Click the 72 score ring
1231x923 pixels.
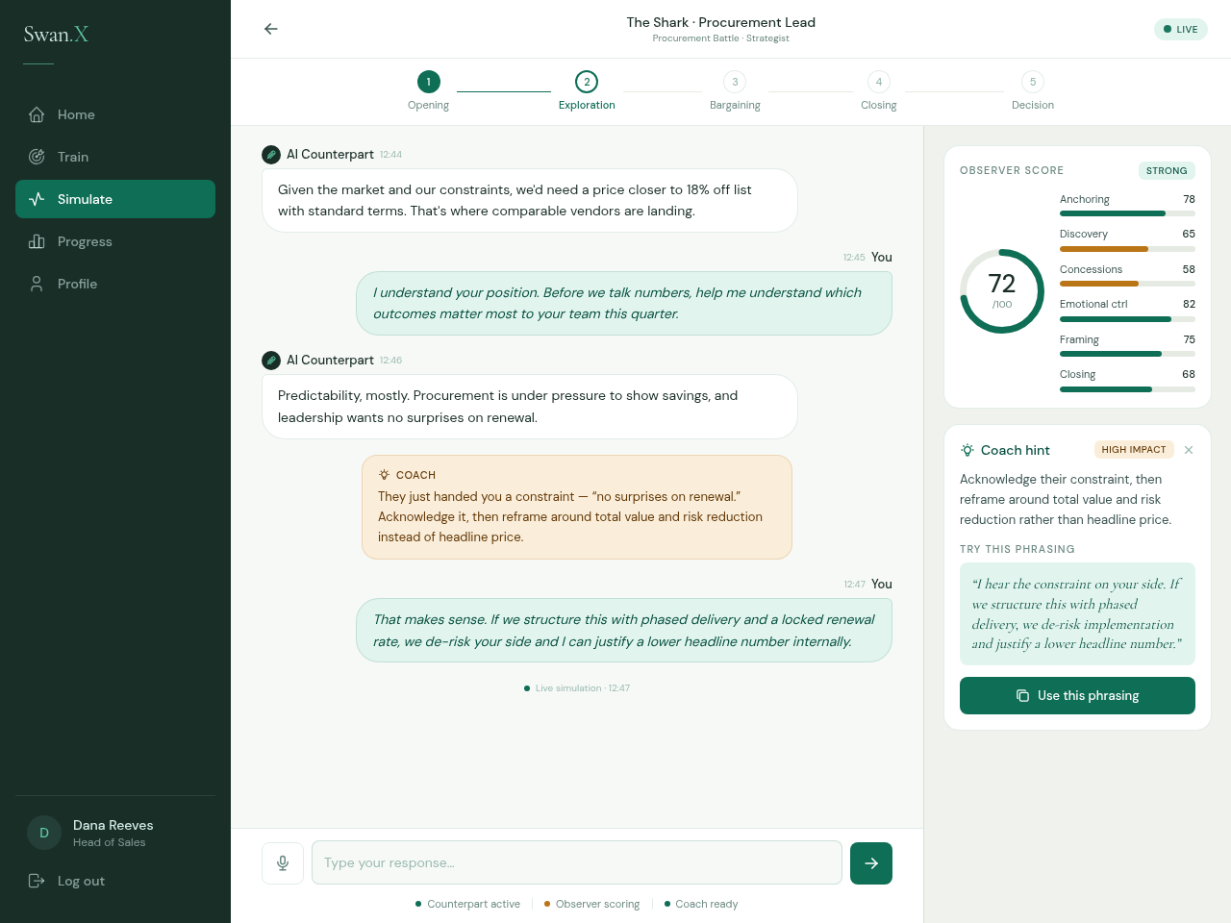tap(1002, 291)
